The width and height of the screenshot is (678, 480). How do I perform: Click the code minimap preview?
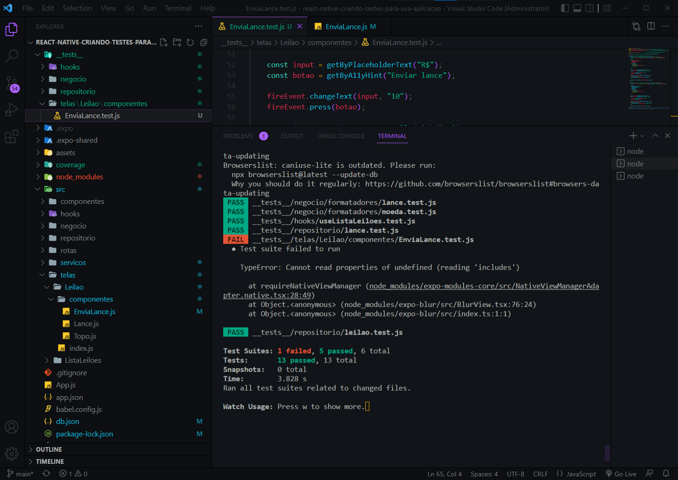(649, 78)
